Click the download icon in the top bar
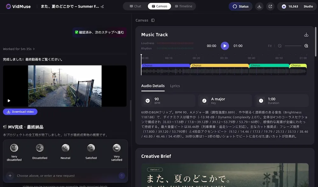 point(259,6)
